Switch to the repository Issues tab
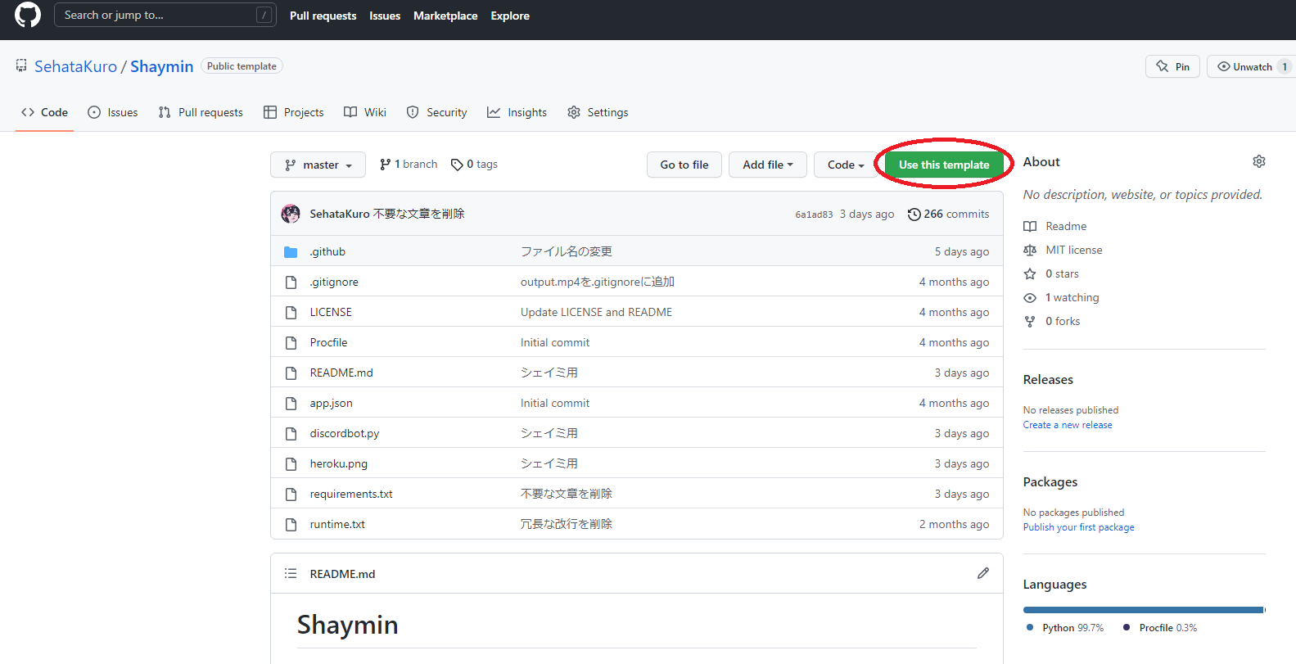Screen dimensions: 1296x664 [113, 112]
